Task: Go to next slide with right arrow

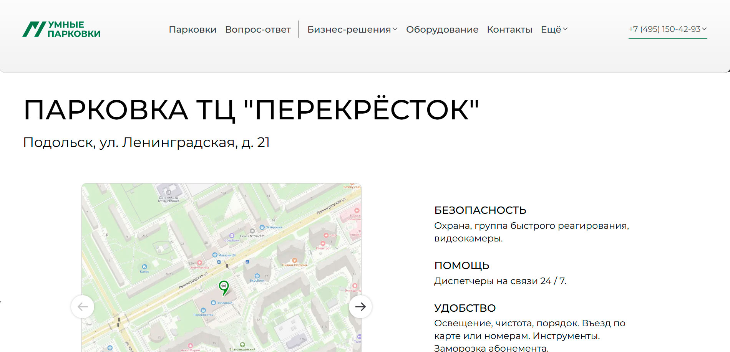Action: [360, 306]
